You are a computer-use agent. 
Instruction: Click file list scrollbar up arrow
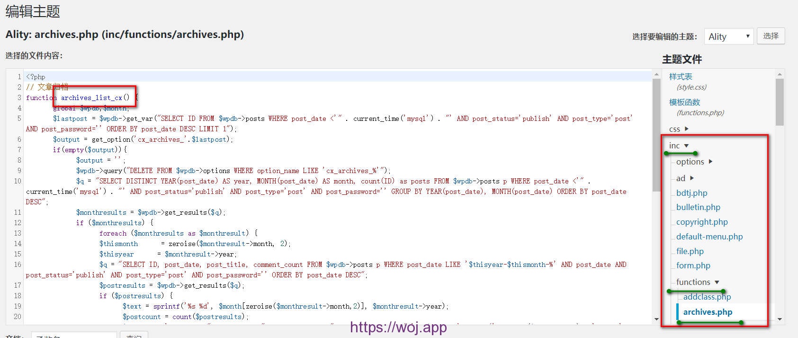tap(780, 74)
